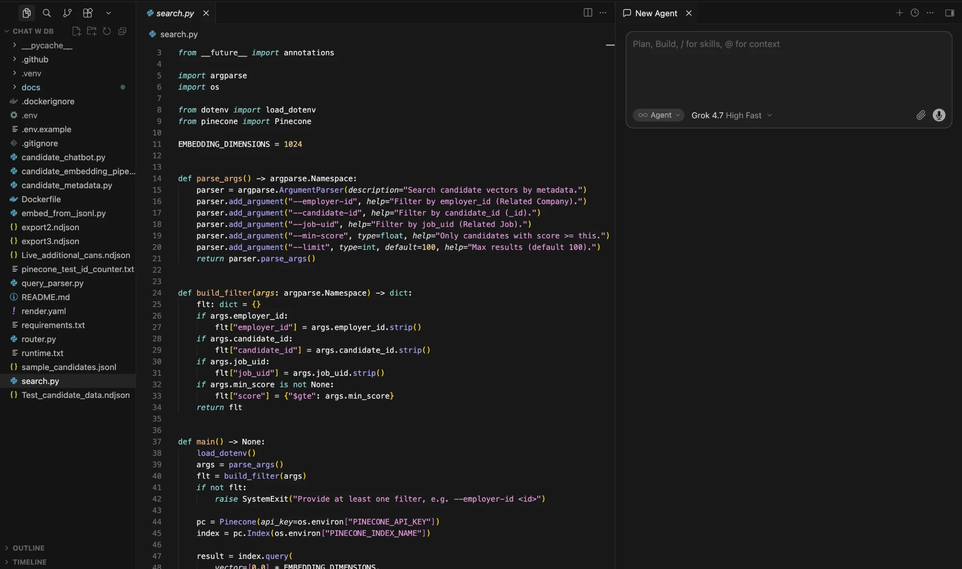Click the Refresh Explorer icon
The width and height of the screenshot is (962, 569).
tap(107, 31)
